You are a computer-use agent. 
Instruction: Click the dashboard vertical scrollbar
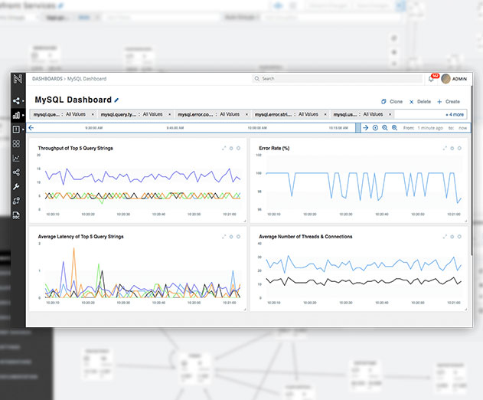pyautogui.click(x=472, y=170)
